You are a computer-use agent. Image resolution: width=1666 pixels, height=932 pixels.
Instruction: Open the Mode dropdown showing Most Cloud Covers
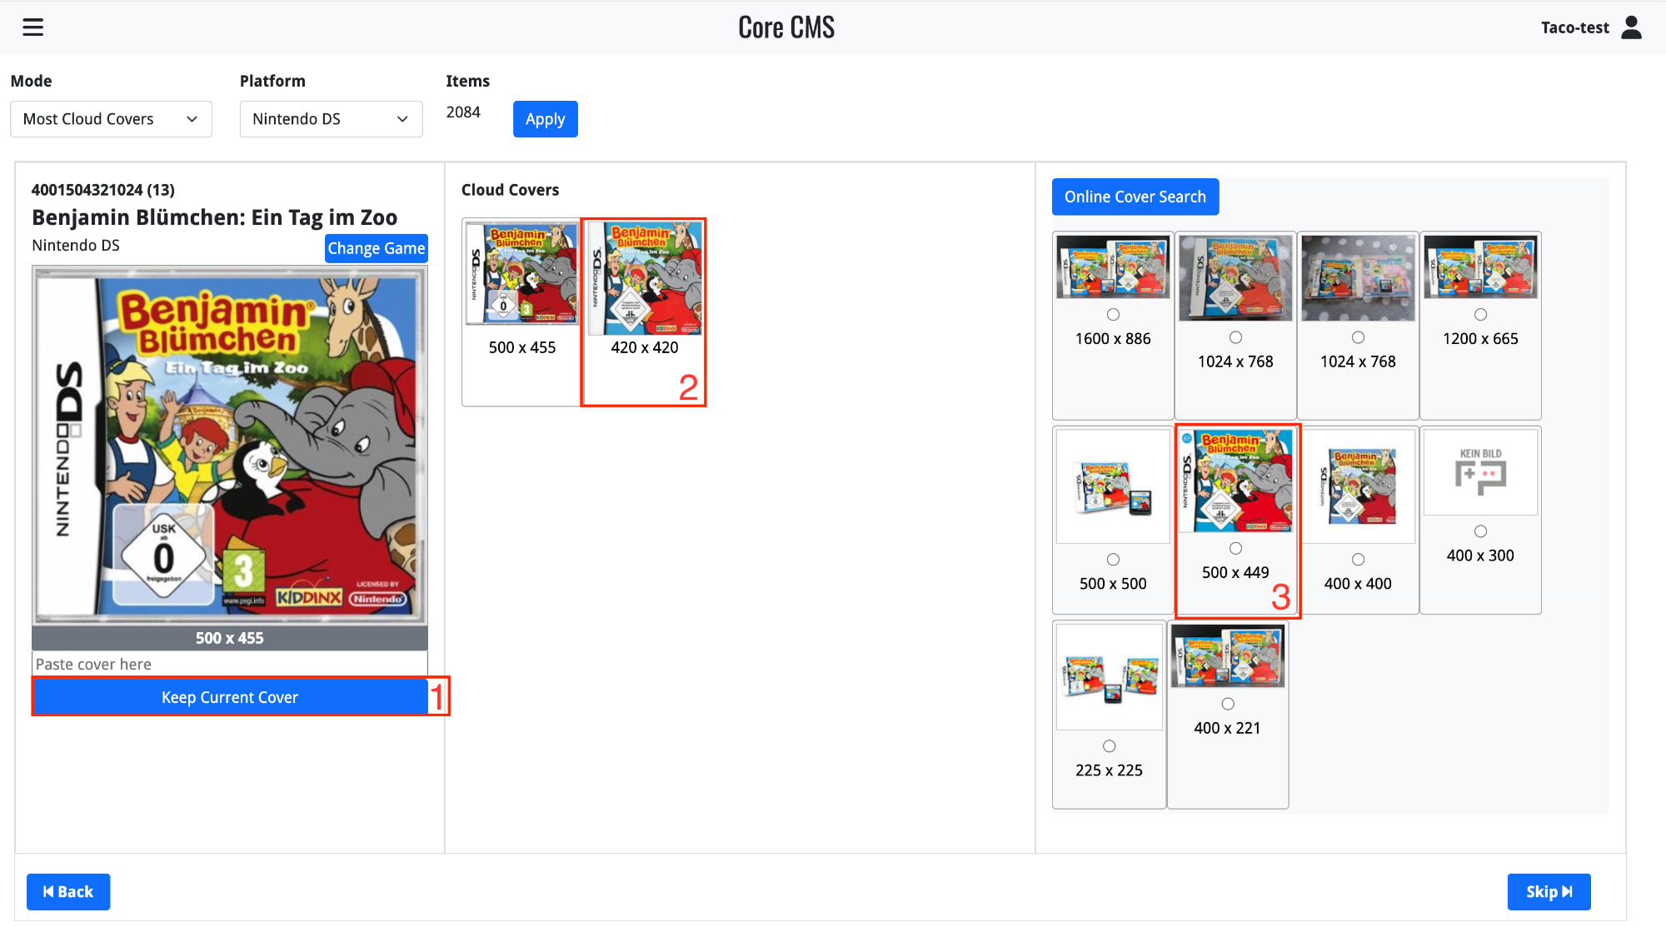pos(111,119)
